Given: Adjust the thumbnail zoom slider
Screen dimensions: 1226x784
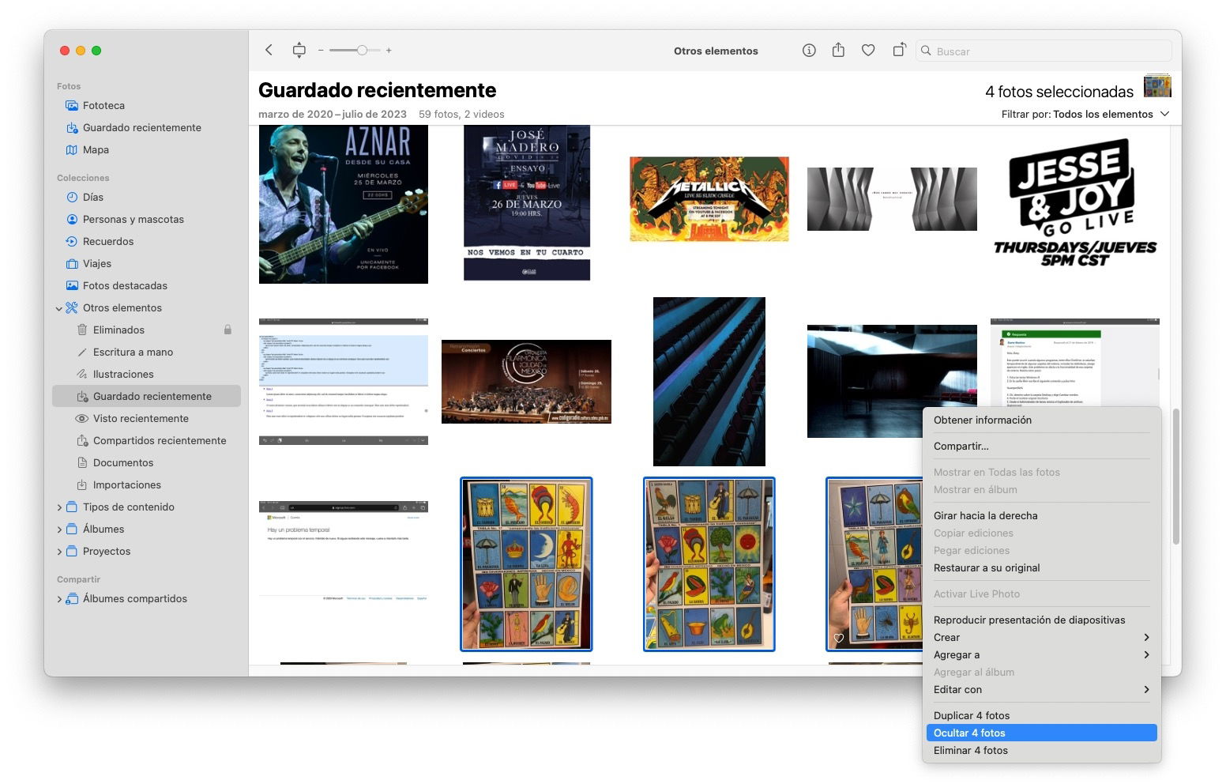Looking at the screenshot, I should (355, 51).
